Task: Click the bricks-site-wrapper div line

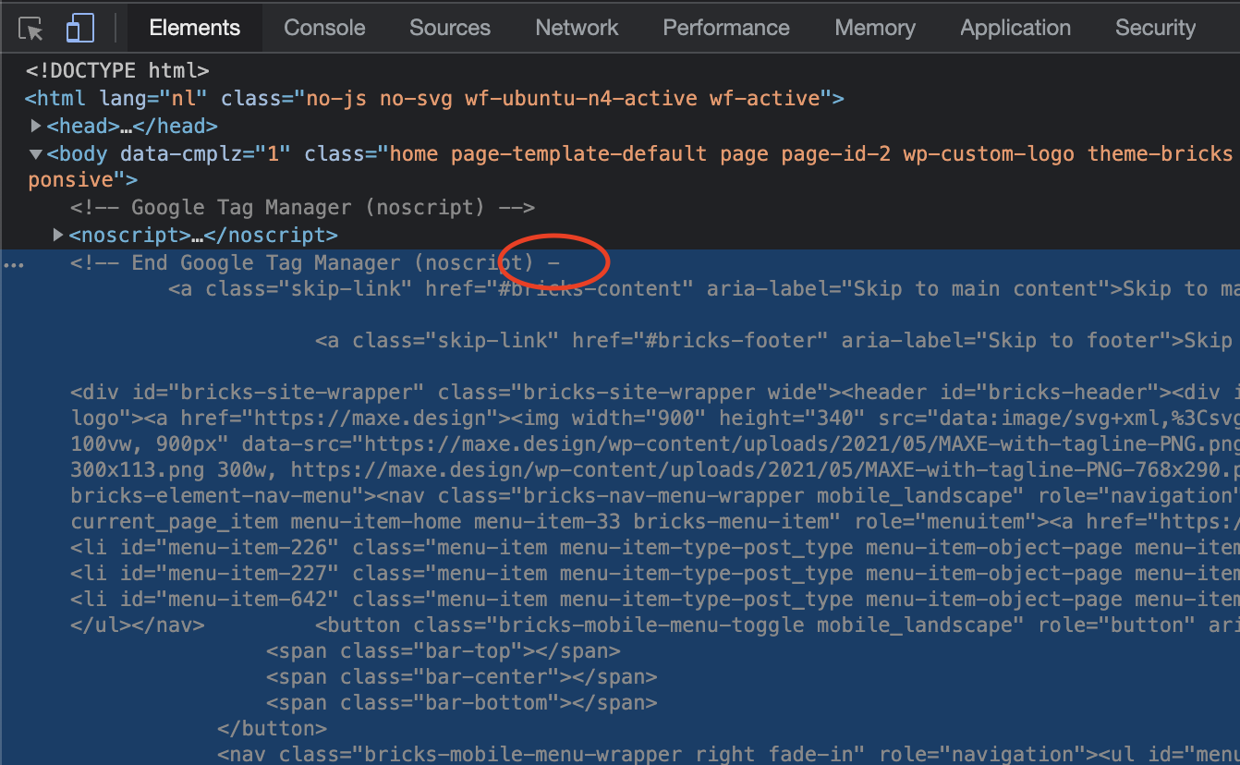Action: pyautogui.click(x=655, y=393)
